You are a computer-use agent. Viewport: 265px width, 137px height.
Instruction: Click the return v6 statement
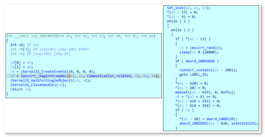(x=17, y=89)
